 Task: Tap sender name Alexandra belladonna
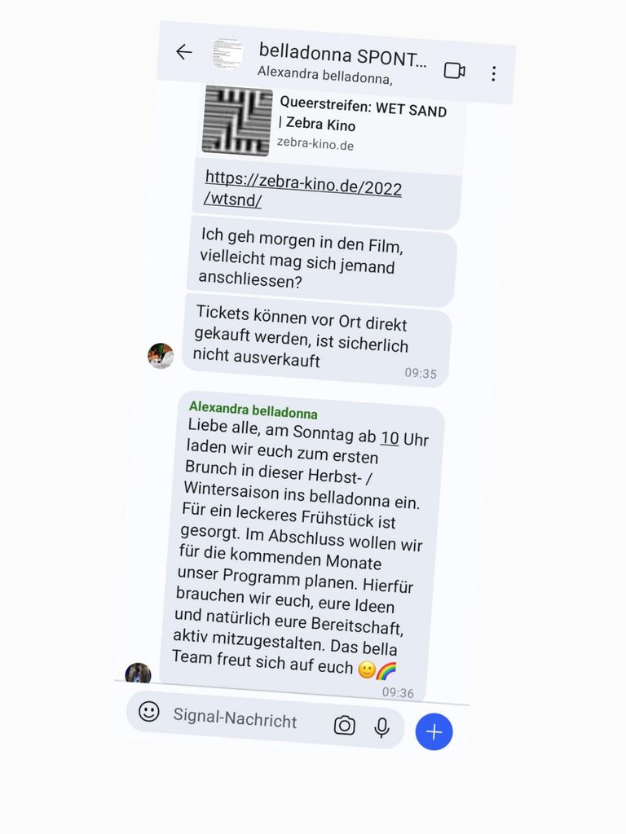253,410
